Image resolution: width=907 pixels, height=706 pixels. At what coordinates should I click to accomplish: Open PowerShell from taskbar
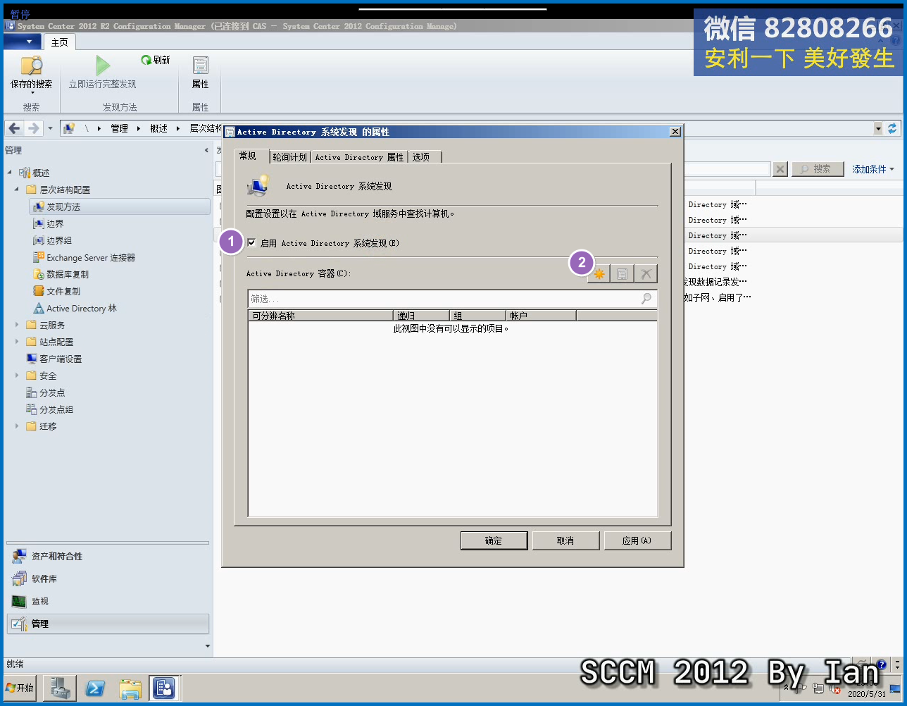(x=95, y=688)
